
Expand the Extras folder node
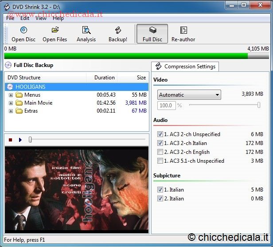(11, 111)
